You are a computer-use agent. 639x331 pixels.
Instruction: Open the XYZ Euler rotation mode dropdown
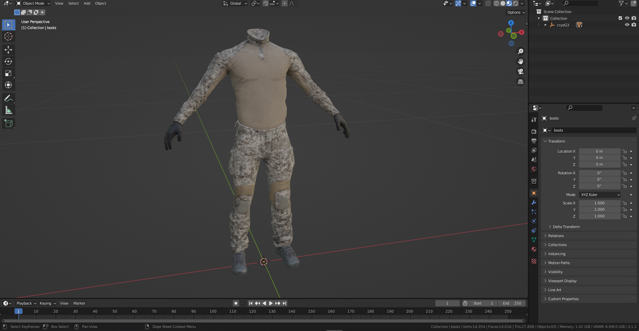600,195
